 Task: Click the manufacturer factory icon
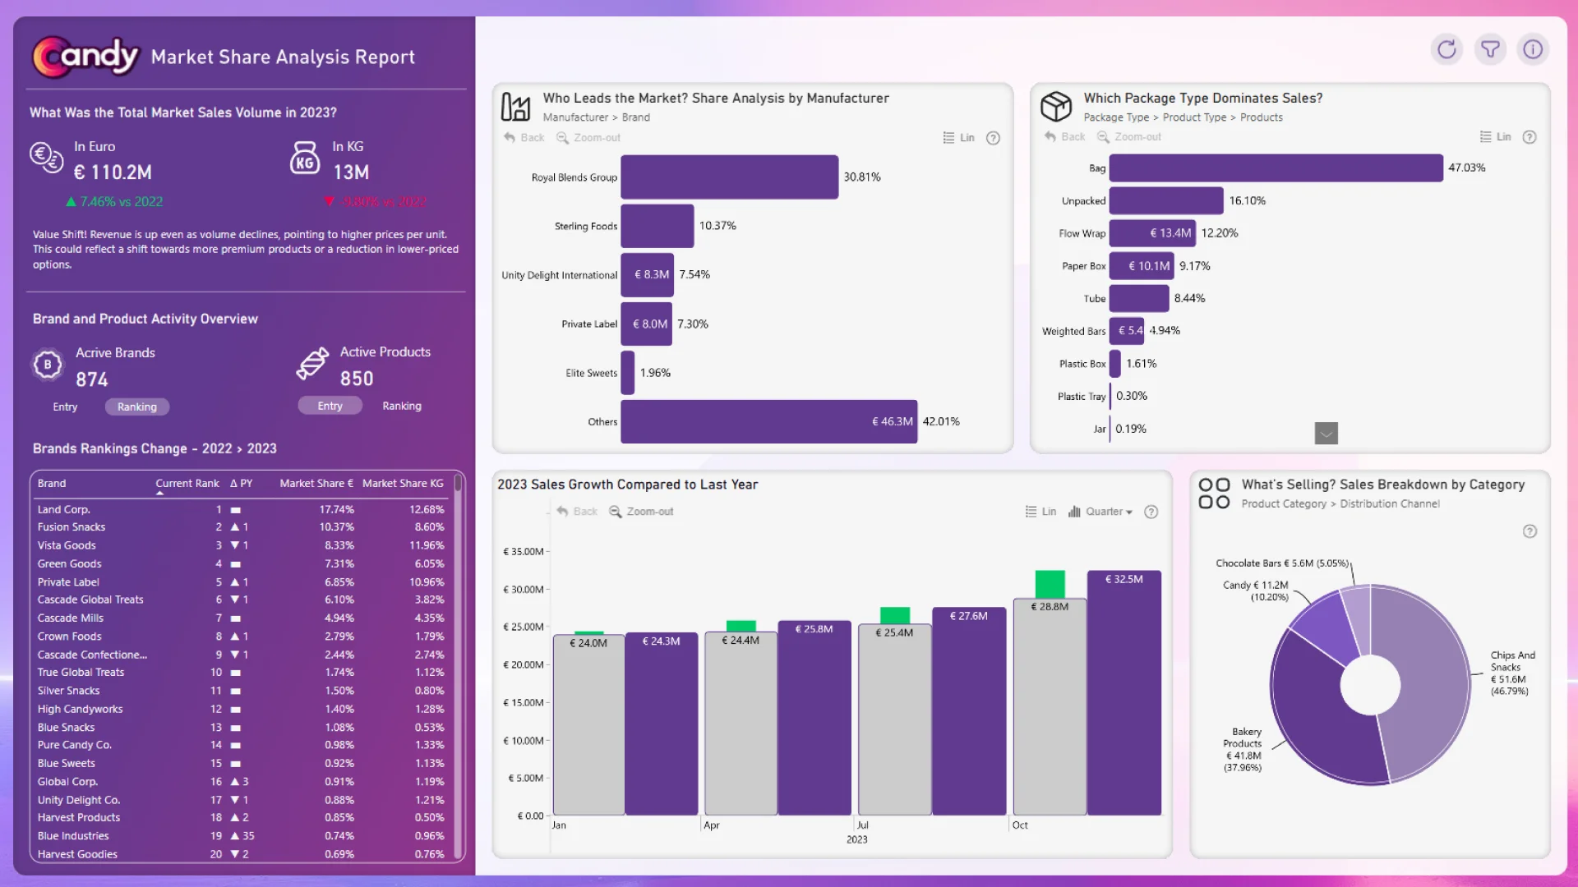[x=515, y=107]
